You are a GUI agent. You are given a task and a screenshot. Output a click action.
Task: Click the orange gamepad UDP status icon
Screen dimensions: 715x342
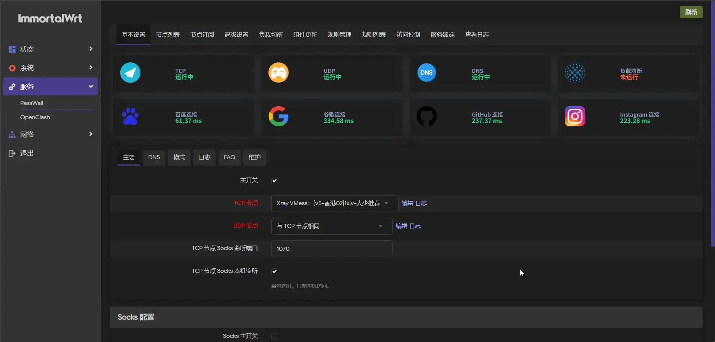tap(279, 73)
